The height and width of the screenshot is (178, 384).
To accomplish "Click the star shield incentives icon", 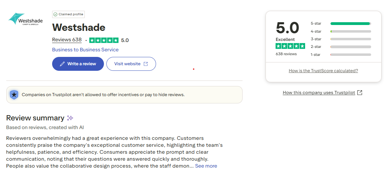I will coord(14,95).
